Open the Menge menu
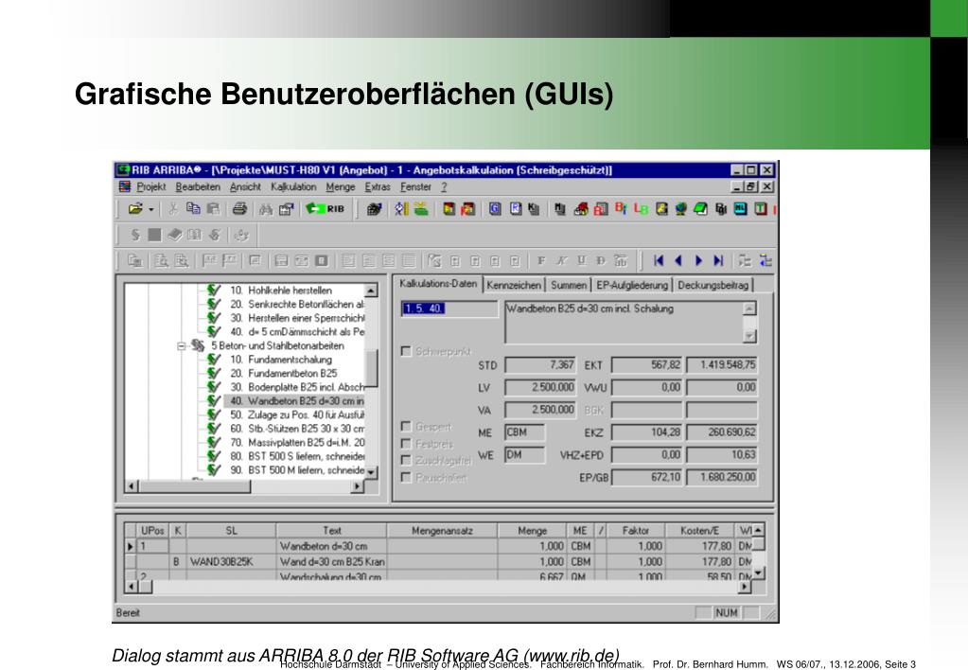Image resolution: width=968 pixels, height=670 pixels. (x=340, y=186)
